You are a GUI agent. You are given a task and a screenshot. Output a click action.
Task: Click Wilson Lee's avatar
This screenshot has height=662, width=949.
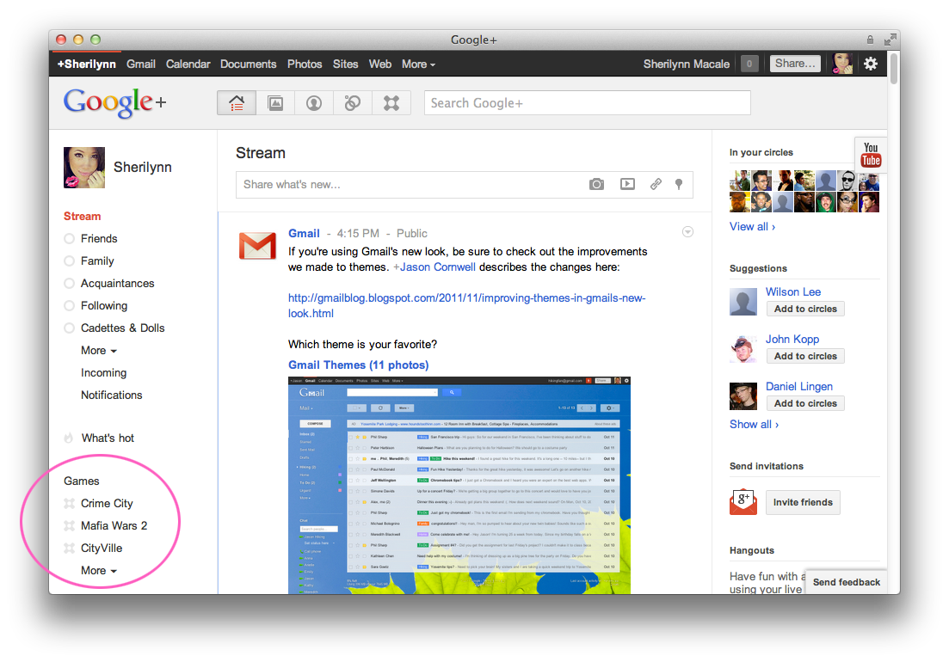coord(743,301)
